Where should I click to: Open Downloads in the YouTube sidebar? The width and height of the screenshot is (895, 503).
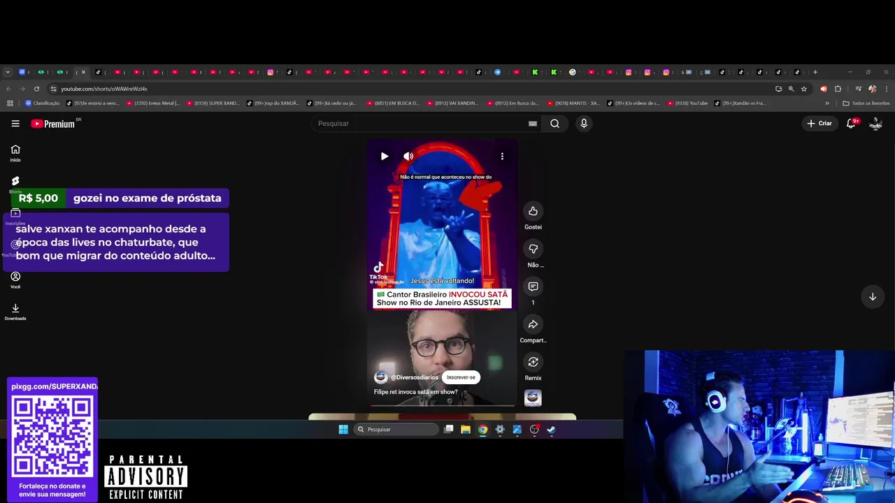click(15, 312)
